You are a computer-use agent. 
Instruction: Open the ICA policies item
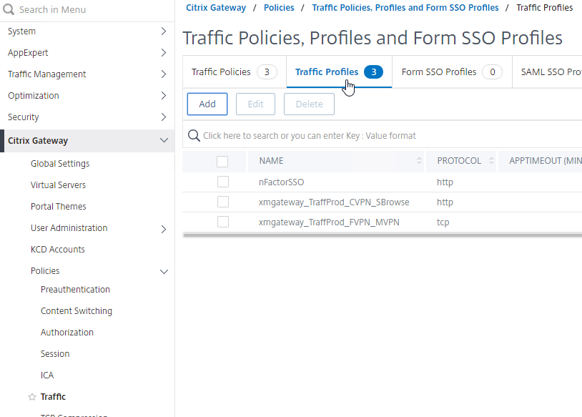pyautogui.click(x=47, y=376)
